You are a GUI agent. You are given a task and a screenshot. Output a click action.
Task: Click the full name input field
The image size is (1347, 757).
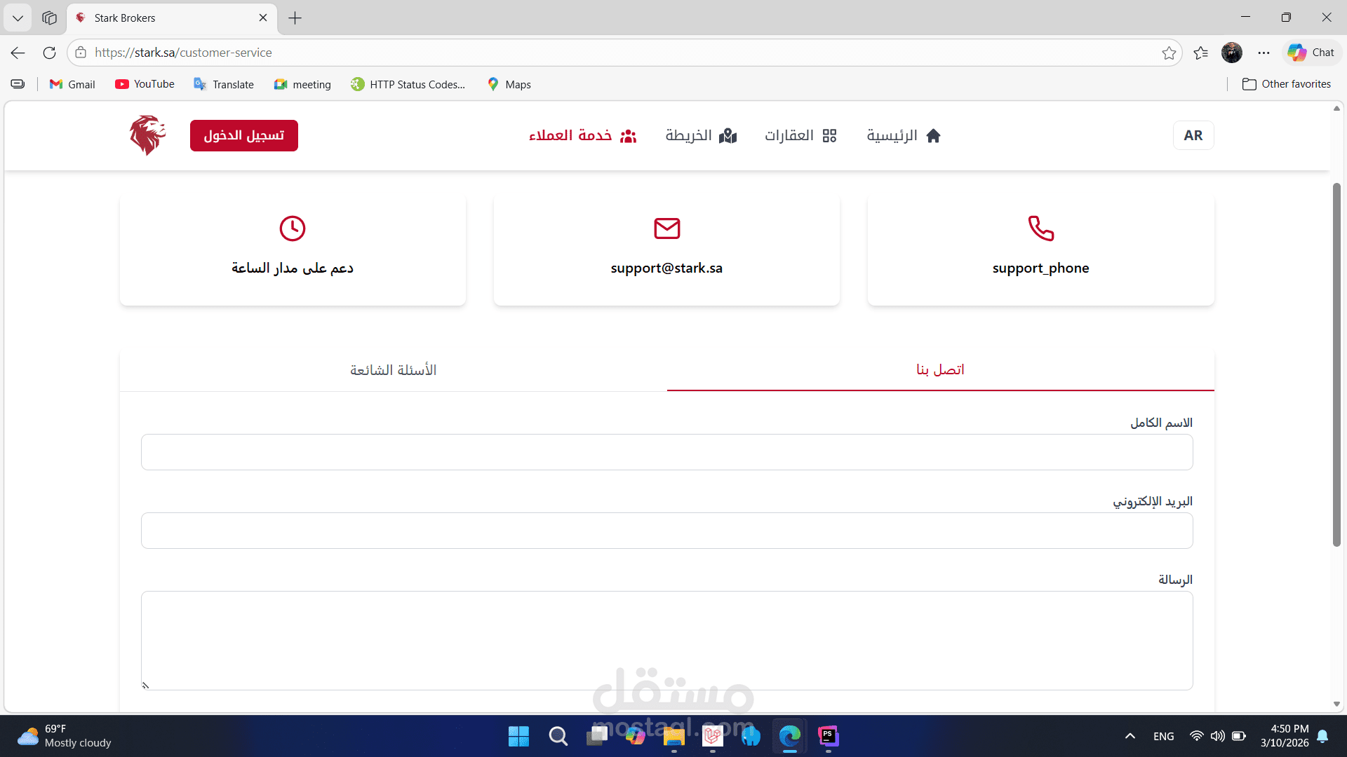[666, 452]
